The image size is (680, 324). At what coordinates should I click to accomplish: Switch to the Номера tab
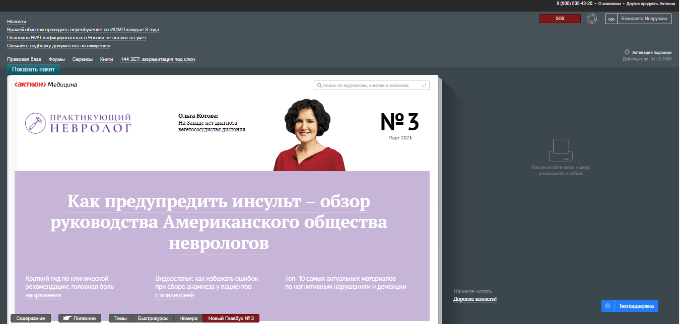point(188,318)
